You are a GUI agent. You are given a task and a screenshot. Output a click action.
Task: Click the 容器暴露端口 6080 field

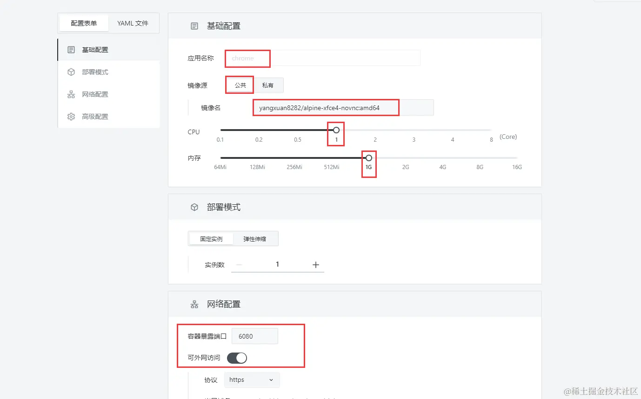pos(255,336)
